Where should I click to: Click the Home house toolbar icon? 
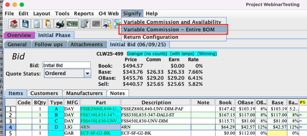[x=14, y=24]
